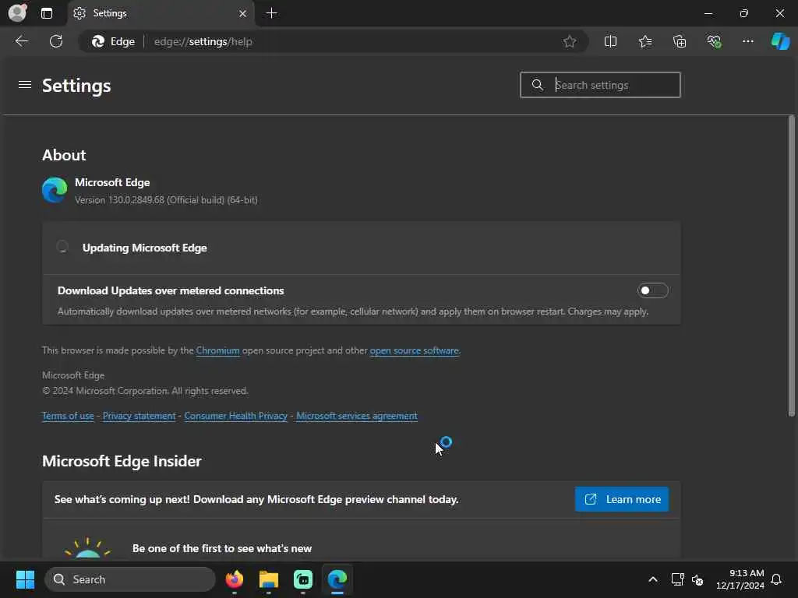The image size is (798, 598).
Task: Click the magnifier icon in Search settings
Action: point(538,85)
